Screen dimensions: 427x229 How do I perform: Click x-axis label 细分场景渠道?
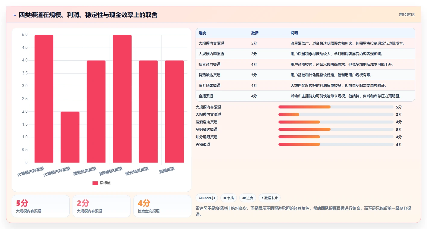coord(137,171)
